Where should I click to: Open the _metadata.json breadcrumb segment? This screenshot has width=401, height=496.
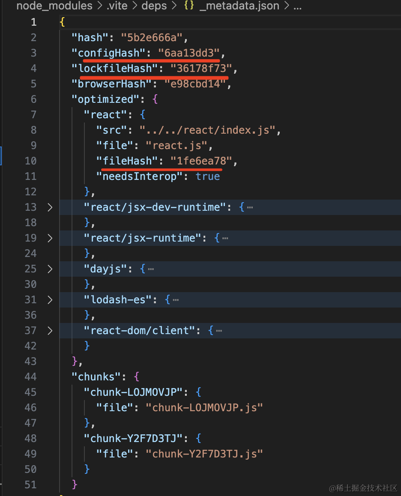click(239, 6)
